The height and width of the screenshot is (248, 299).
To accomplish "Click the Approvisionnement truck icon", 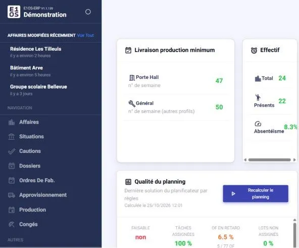I will [12, 195].
